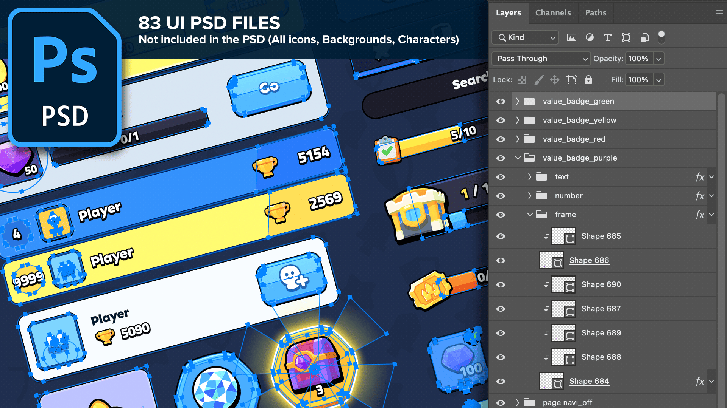Switch to the Channels tab
This screenshot has width=727, height=408.
point(553,13)
